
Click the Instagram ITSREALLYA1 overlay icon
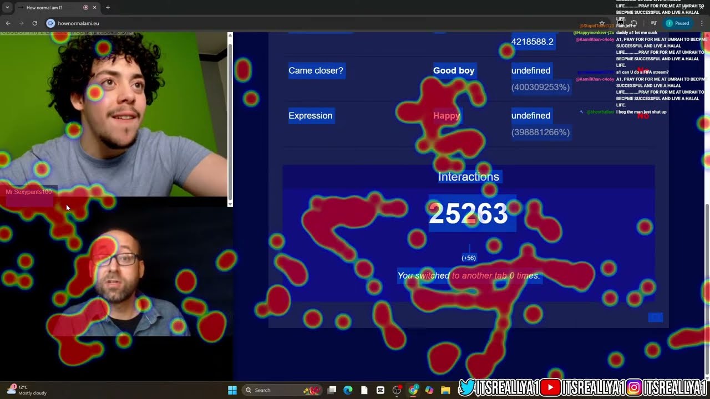click(x=635, y=387)
